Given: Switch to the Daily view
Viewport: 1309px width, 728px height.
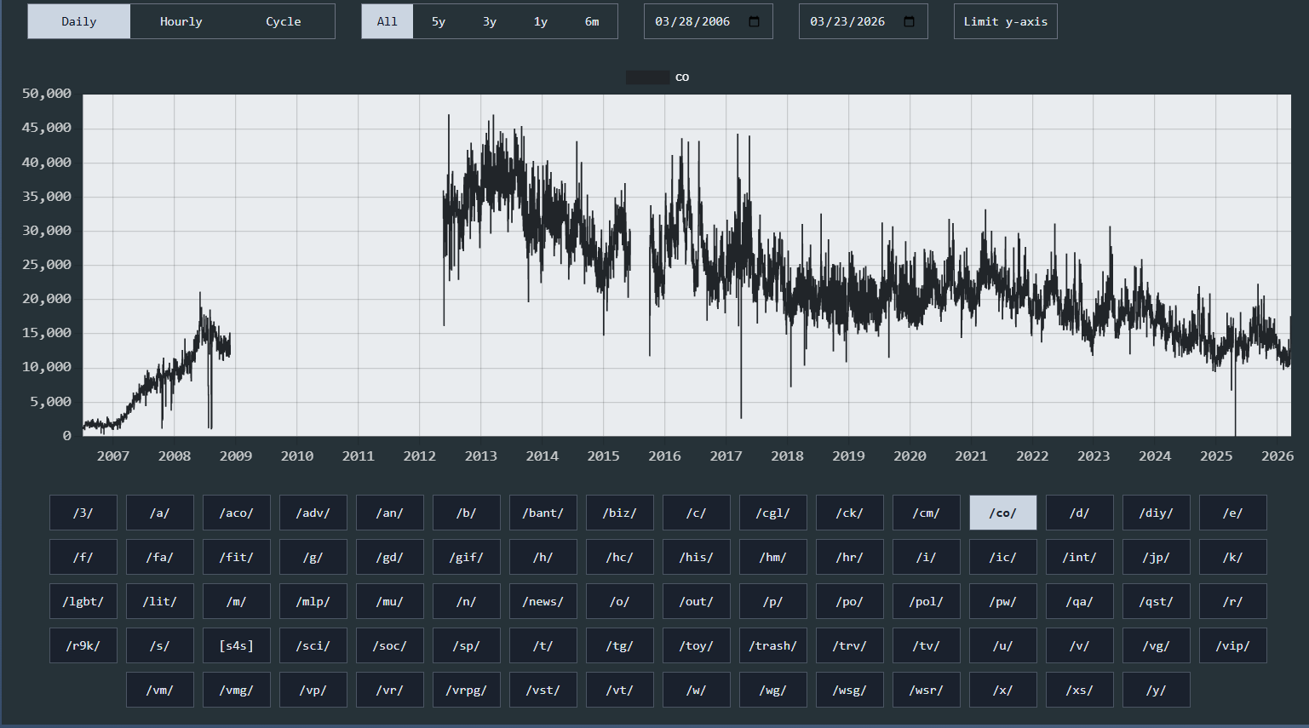Looking at the screenshot, I should tap(79, 21).
